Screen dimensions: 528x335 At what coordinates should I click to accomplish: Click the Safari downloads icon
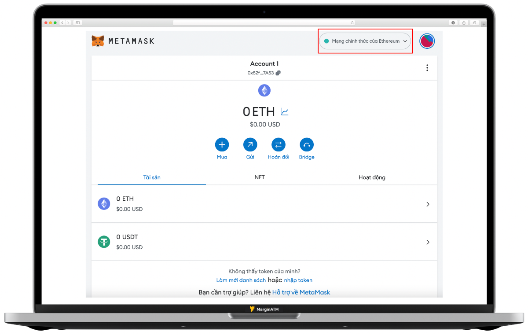pyautogui.click(x=453, y=22)
